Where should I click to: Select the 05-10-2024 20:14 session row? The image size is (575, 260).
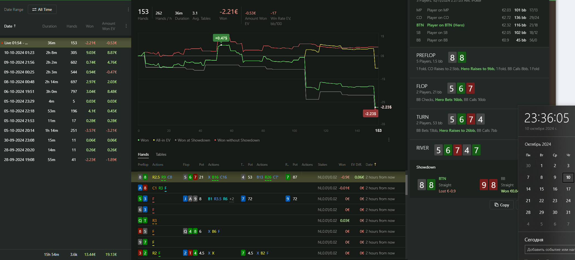65,130
